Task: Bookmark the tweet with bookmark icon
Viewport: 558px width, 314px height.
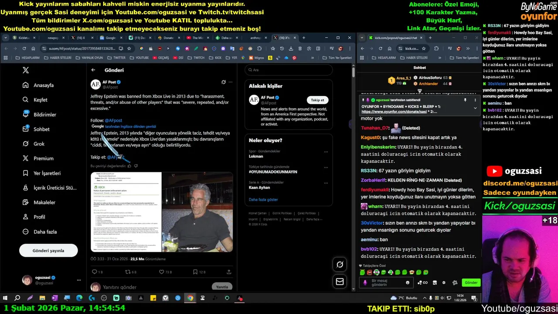Action: click(x=195, y=272)
